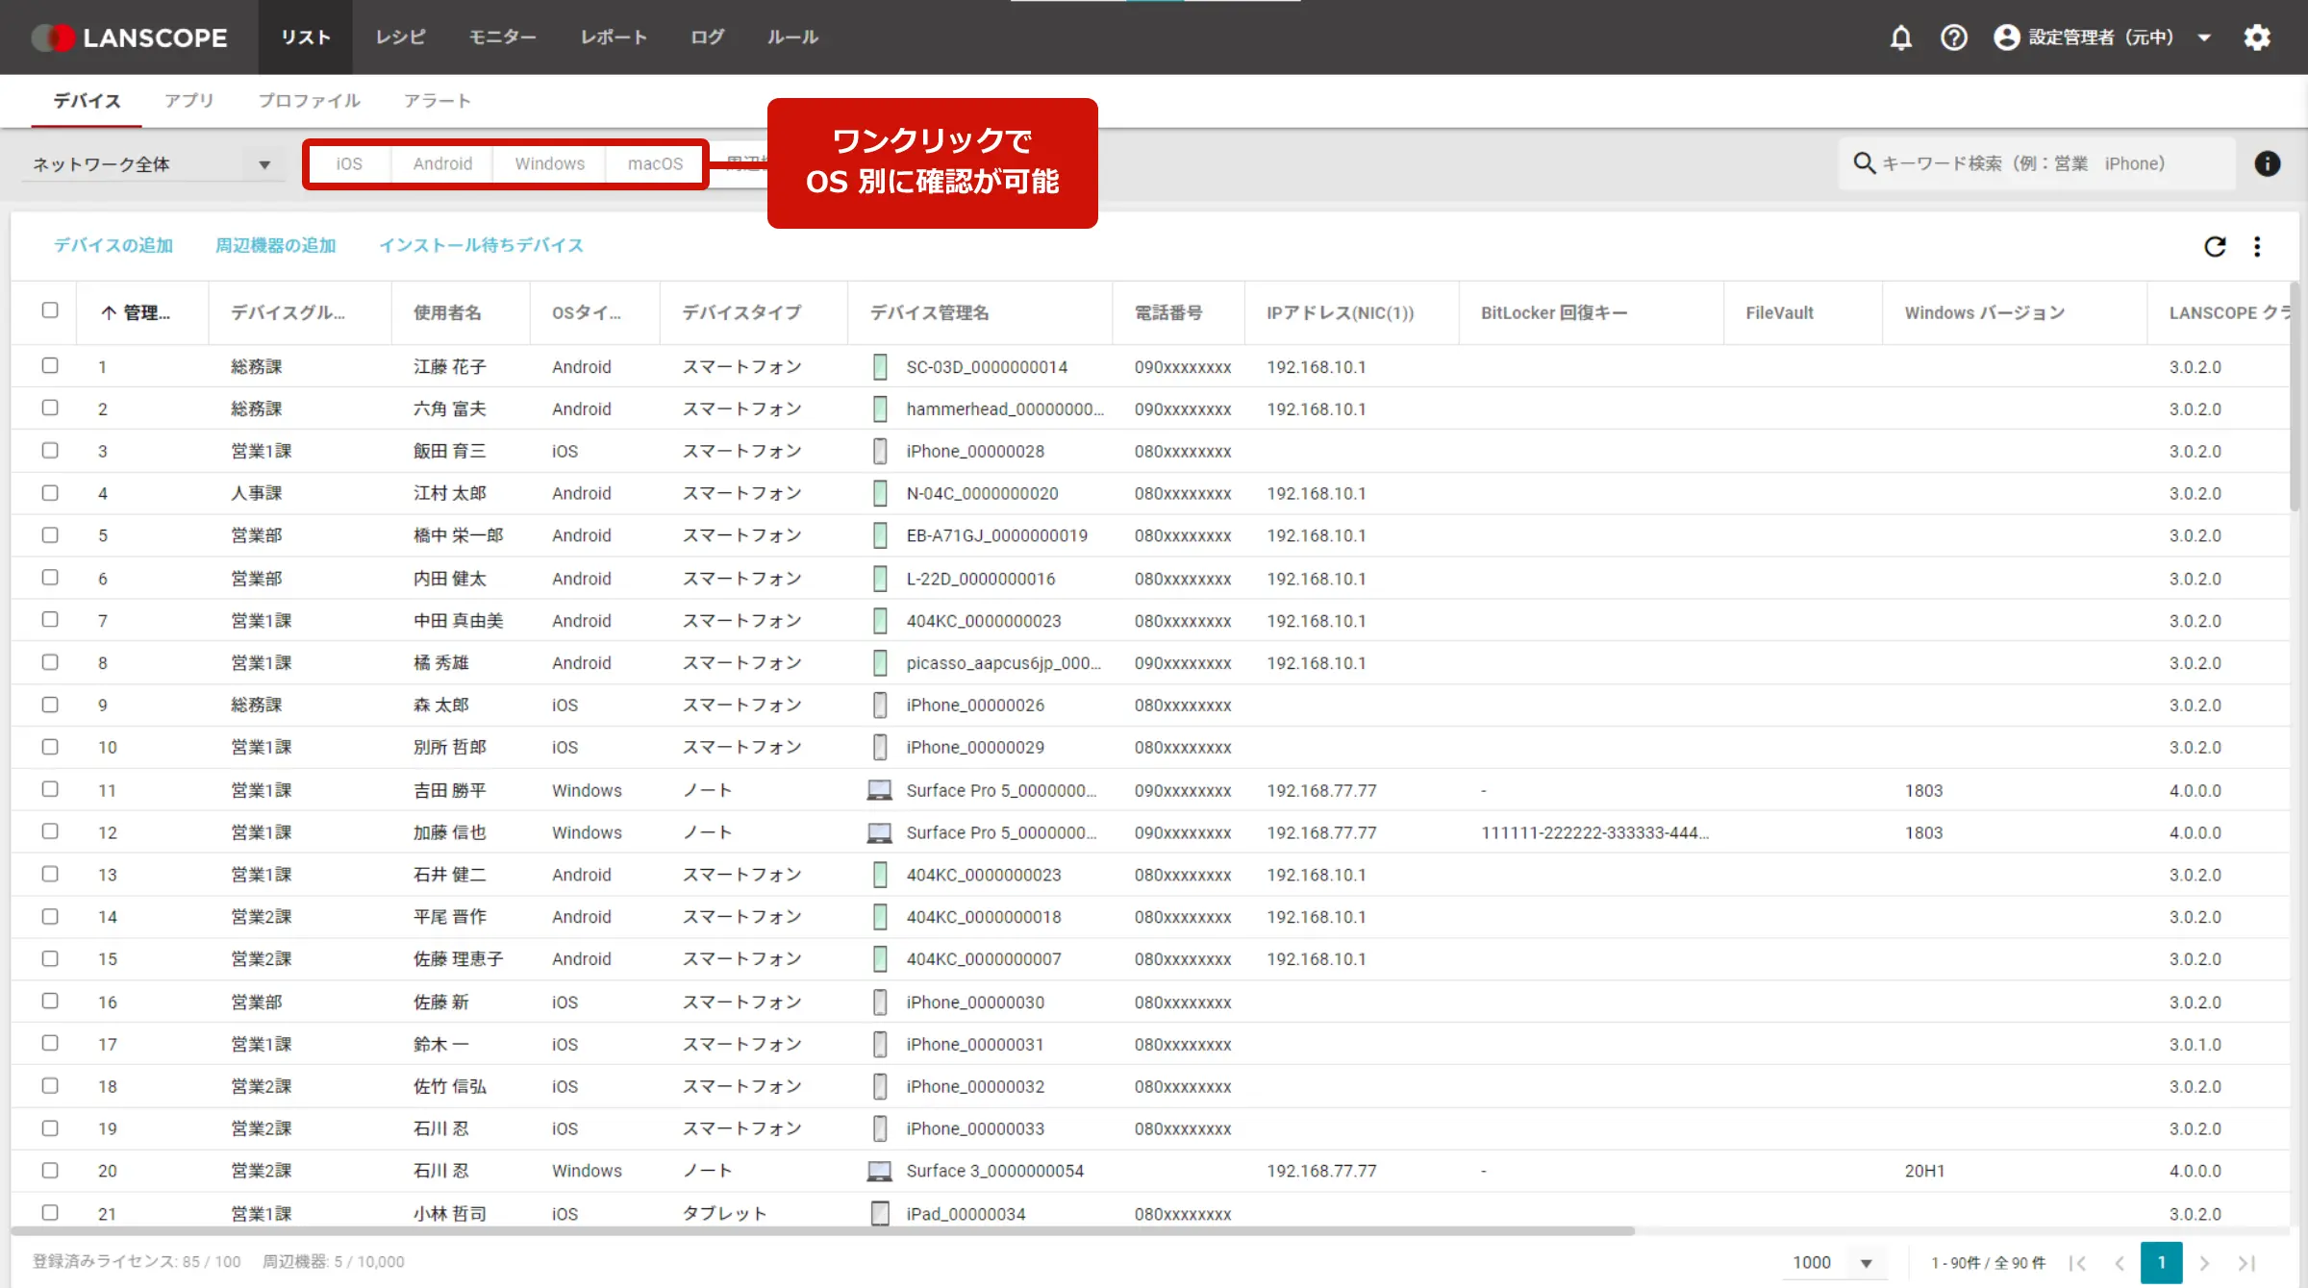The image size is (2308, 1288).
Task: Expand the 設定管理者 account menu arrow
Action: click(2204, 37)
